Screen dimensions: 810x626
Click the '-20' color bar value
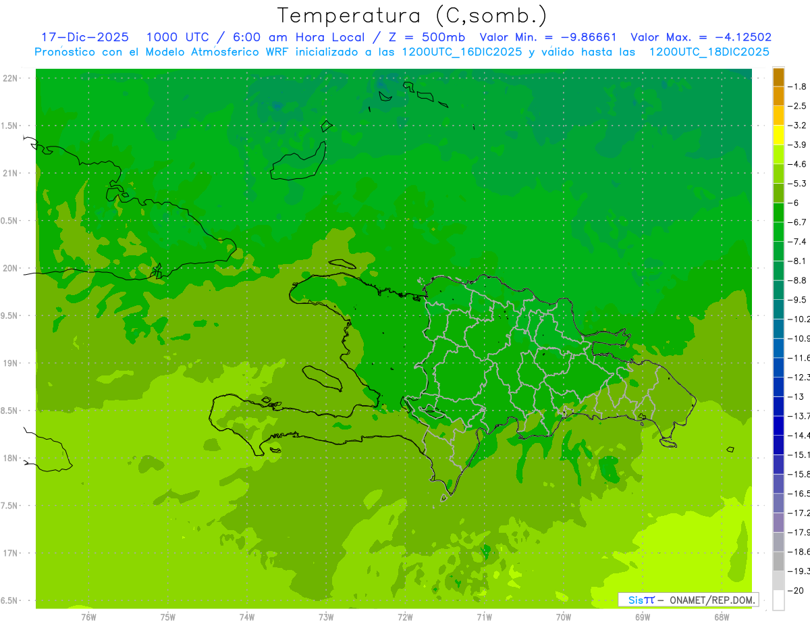[x=794, y=591]
